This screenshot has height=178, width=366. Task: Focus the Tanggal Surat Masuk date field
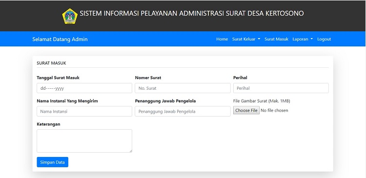tap(84, 88)
